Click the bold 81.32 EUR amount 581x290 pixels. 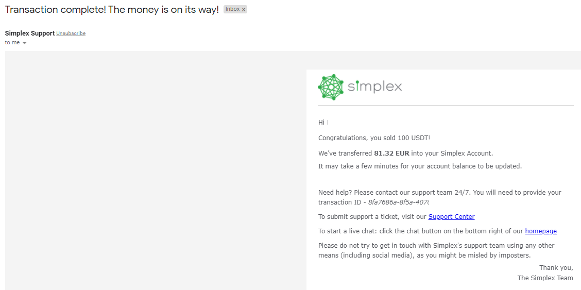pos(391,153)
